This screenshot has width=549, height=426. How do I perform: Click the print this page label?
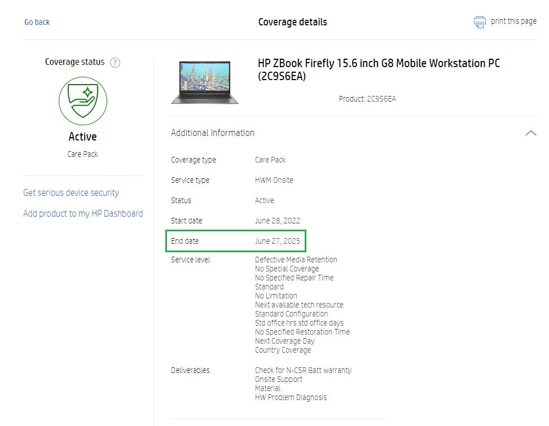tap(513, 21)
